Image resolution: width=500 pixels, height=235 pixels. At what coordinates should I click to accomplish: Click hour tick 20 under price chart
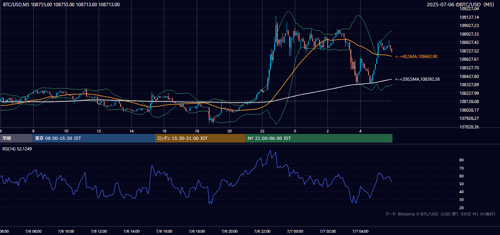click(230, 131)
